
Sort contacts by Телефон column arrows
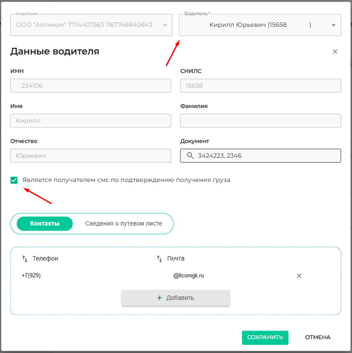[24, 258]
